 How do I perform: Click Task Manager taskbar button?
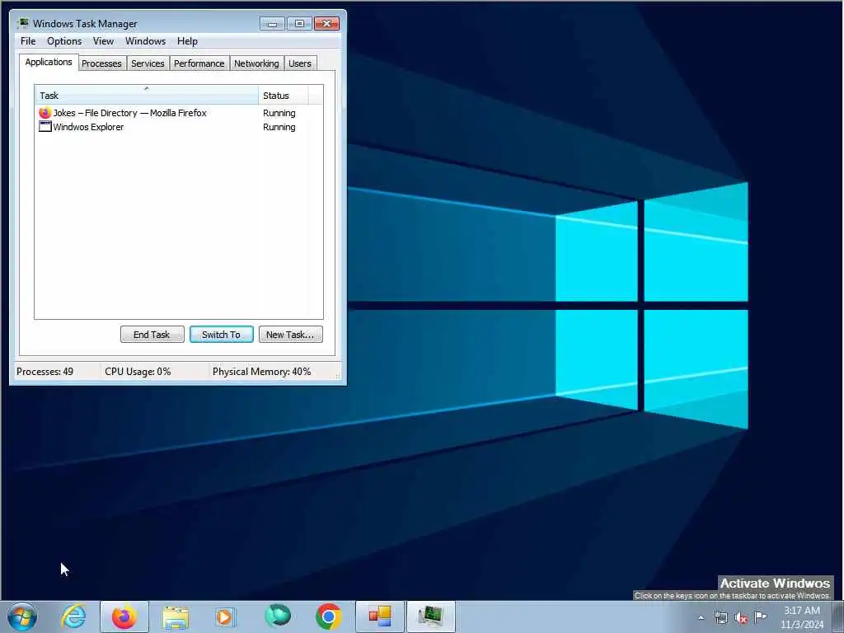(430, 617)
